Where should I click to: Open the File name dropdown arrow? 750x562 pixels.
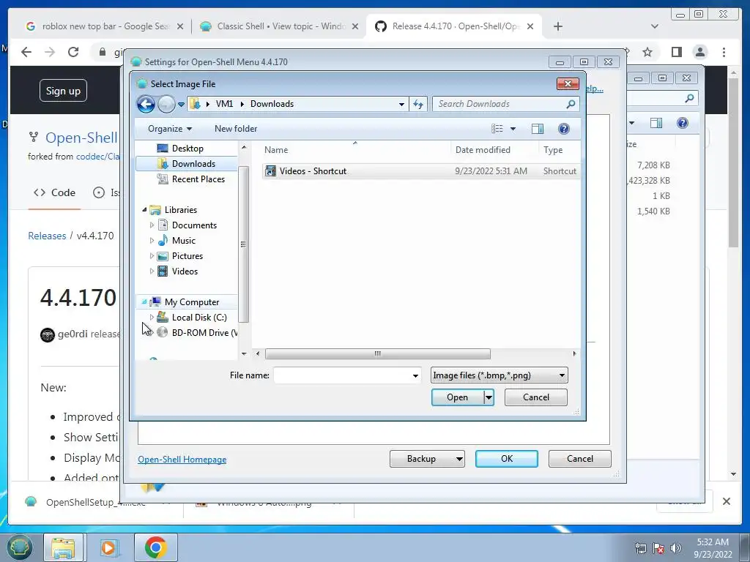tap(415, 375)
